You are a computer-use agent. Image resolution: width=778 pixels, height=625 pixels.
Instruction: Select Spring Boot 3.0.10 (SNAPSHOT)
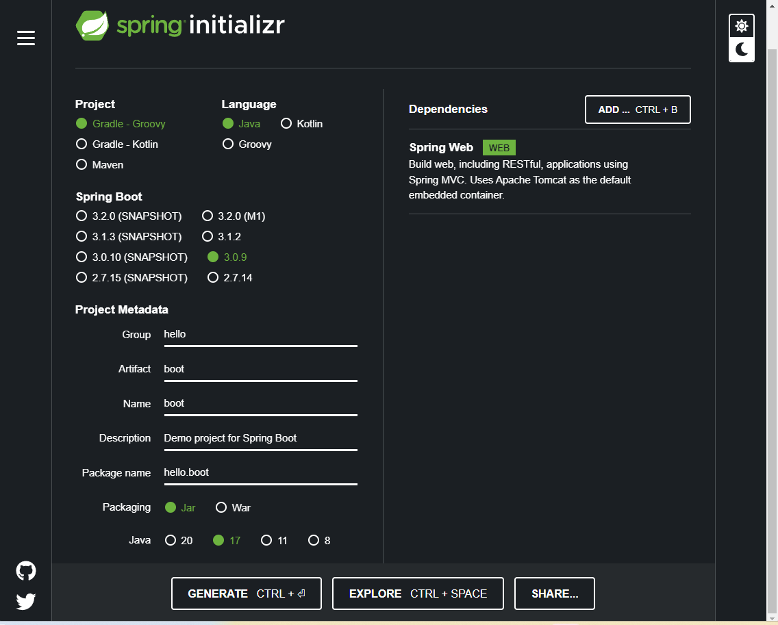pyautogui.click(x=132, y=257)
